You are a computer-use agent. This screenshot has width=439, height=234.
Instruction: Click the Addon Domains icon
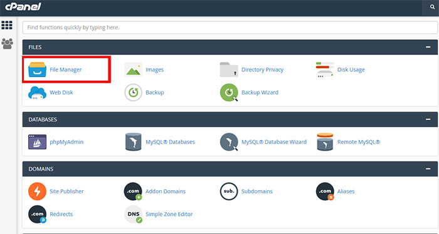point(133,191)
